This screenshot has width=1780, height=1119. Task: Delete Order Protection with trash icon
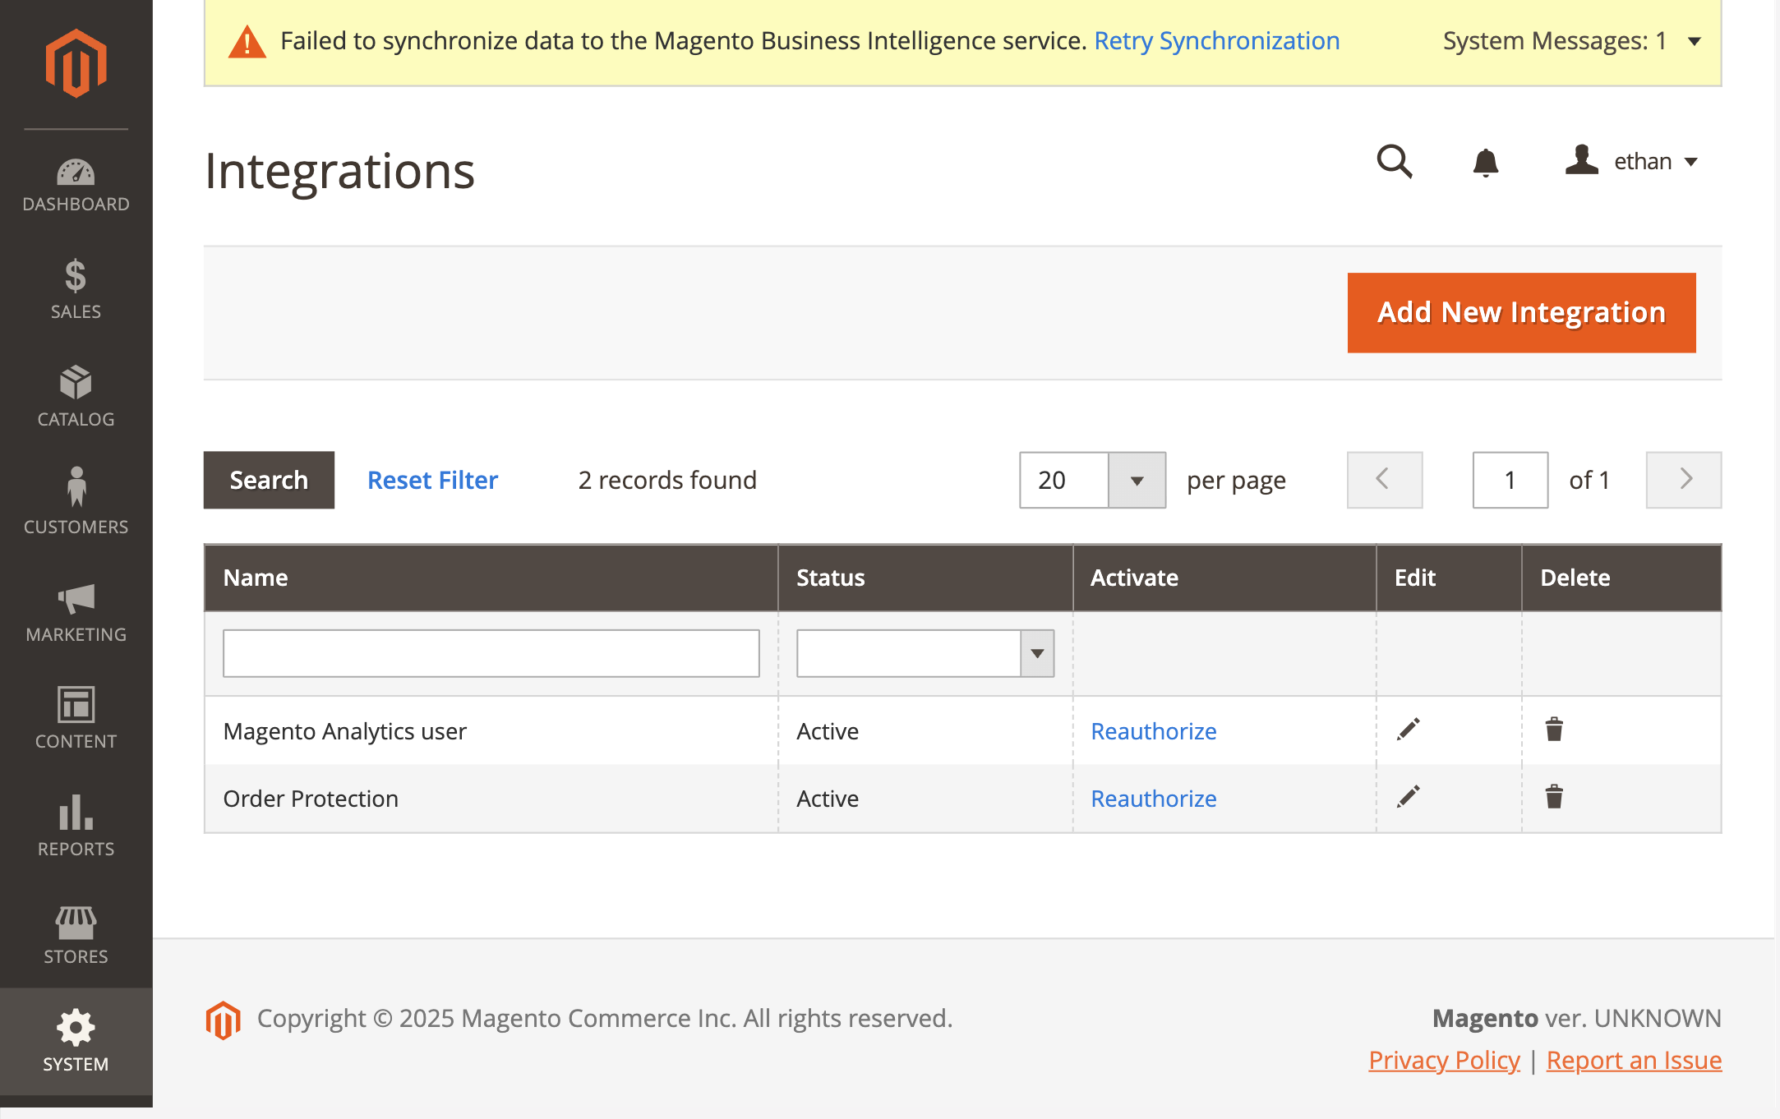[1553, 797]
